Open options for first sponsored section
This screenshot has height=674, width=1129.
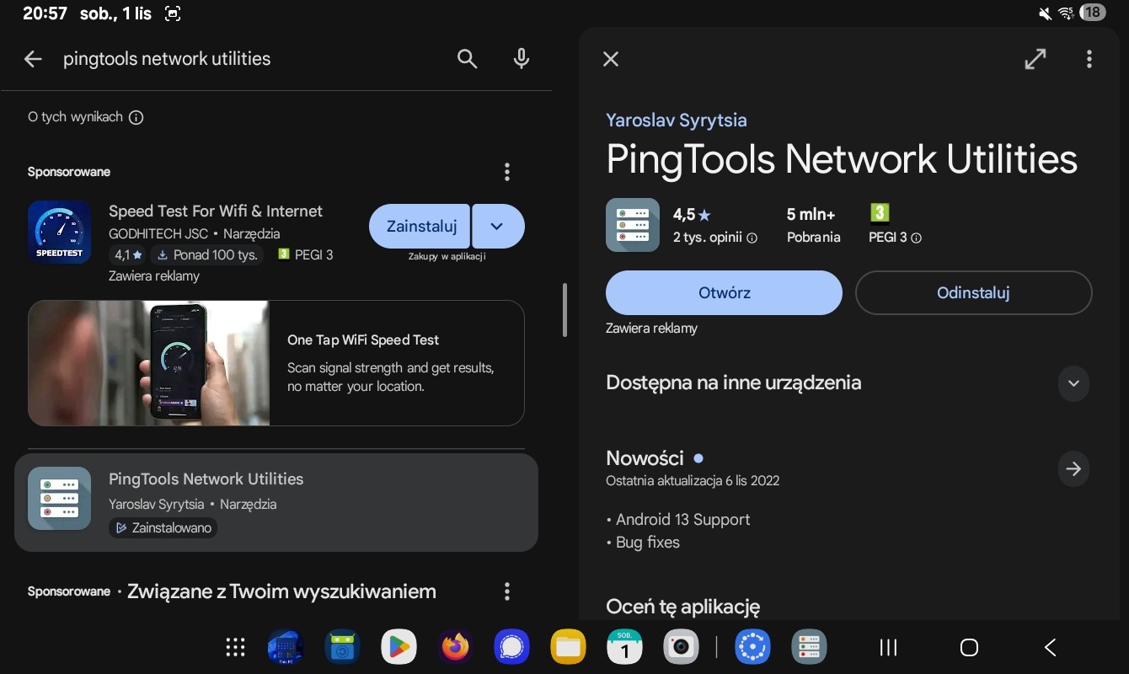(506, 172)
